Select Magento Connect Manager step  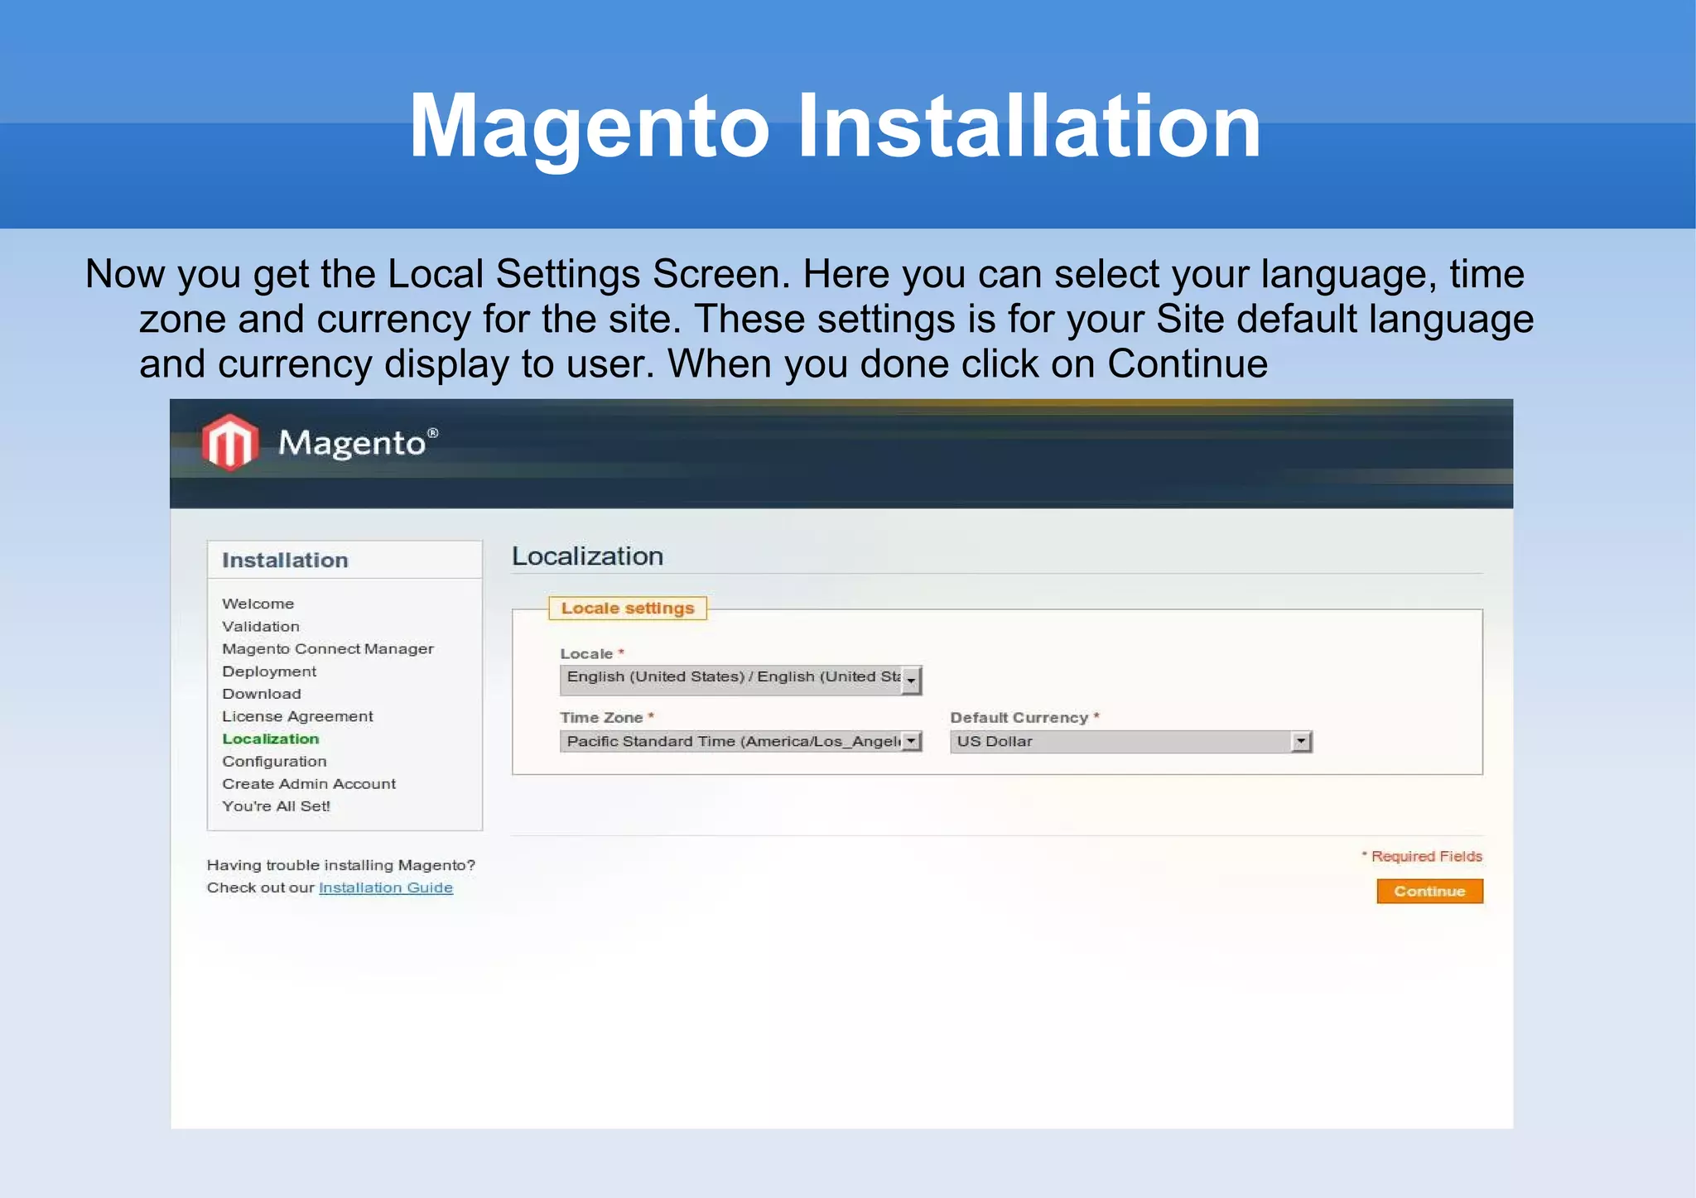[328, 648]
